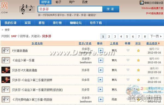Go to results page 8
The width and height of the screenshot is (164, 105).
coord(145,36)
